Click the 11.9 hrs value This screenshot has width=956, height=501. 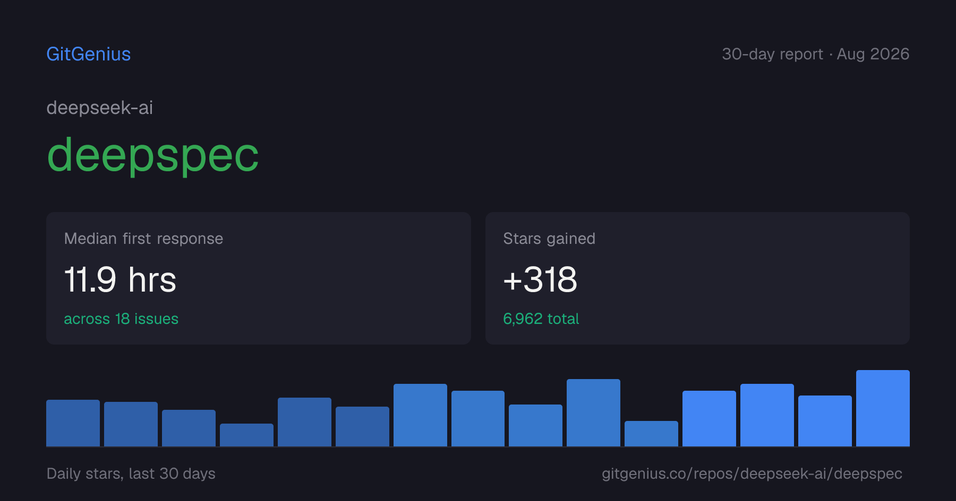click(120, 279)
